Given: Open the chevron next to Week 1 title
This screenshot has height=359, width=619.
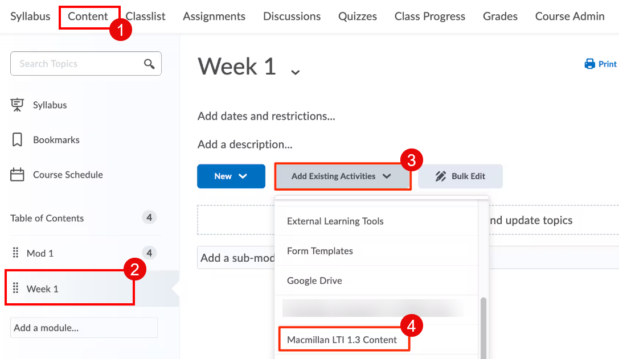Looking at the screenshot, I should (x=295, y=72).
